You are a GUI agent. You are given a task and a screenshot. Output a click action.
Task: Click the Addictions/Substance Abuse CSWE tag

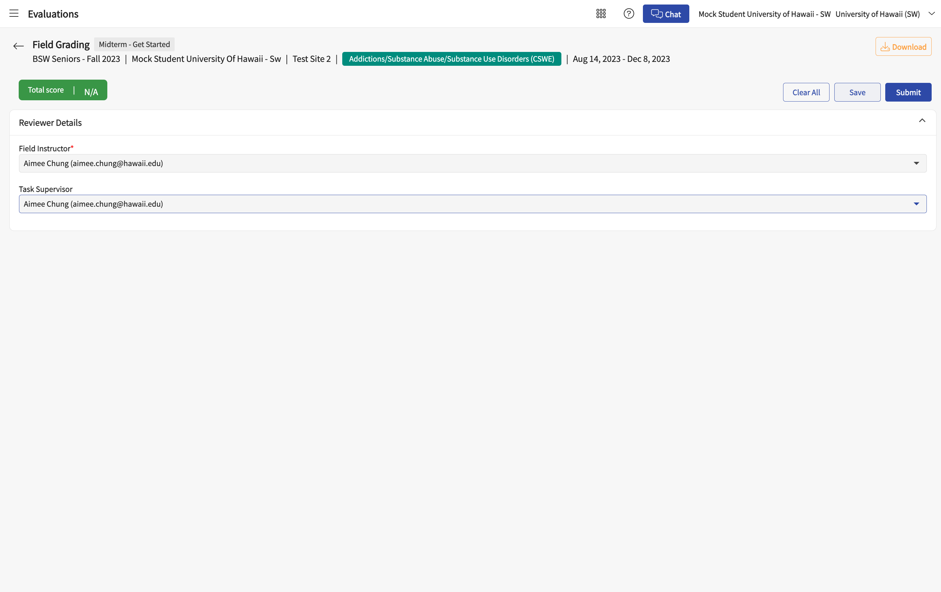(x=451, y=59)
